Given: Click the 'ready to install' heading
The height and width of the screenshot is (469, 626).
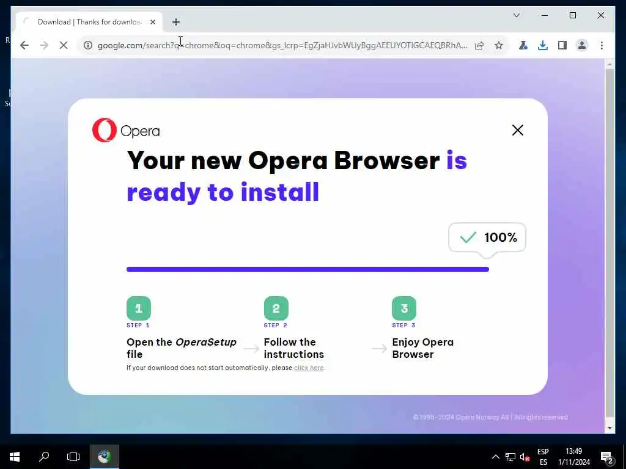Looking at the screenshot, I should [x=223, y=192].
